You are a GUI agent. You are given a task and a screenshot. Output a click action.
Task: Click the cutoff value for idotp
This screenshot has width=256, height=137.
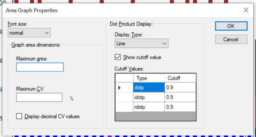click(x=180, y=97)
